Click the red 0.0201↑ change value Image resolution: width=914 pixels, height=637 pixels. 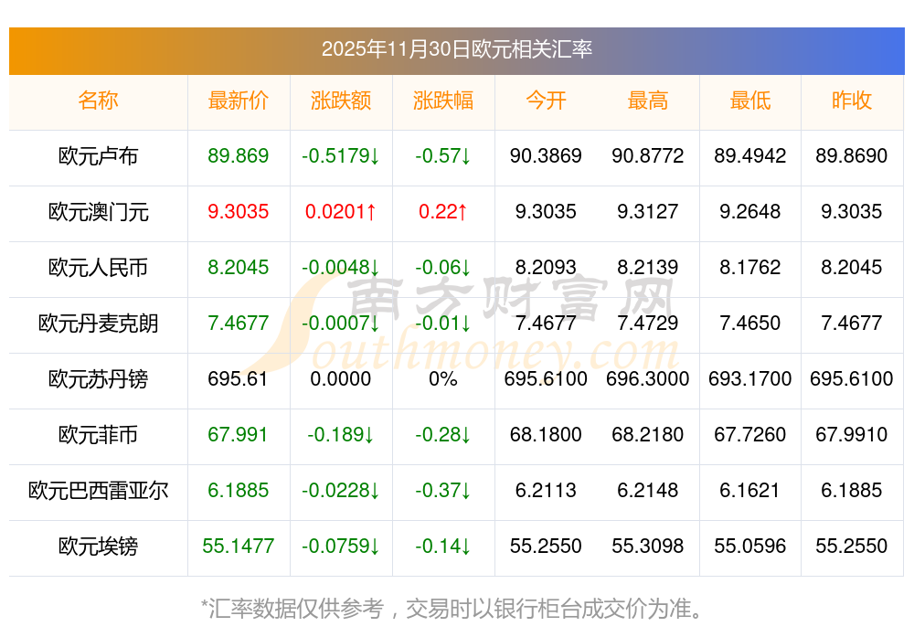coord(340,212)
